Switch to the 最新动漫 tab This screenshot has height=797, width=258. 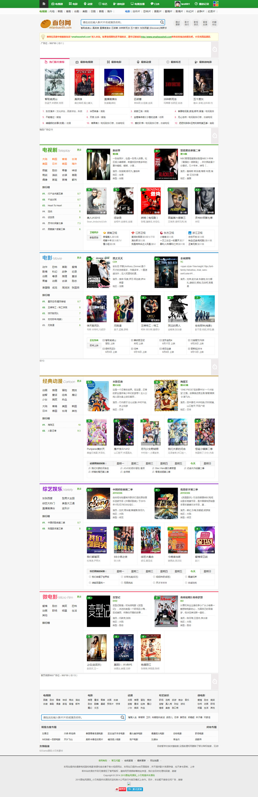pyautogui.click(x=144, y=62)
